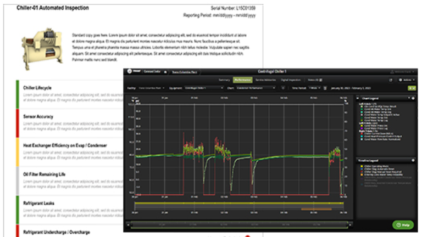
Task: Click the timeline range slider below chart
Action: click(236, 223)
